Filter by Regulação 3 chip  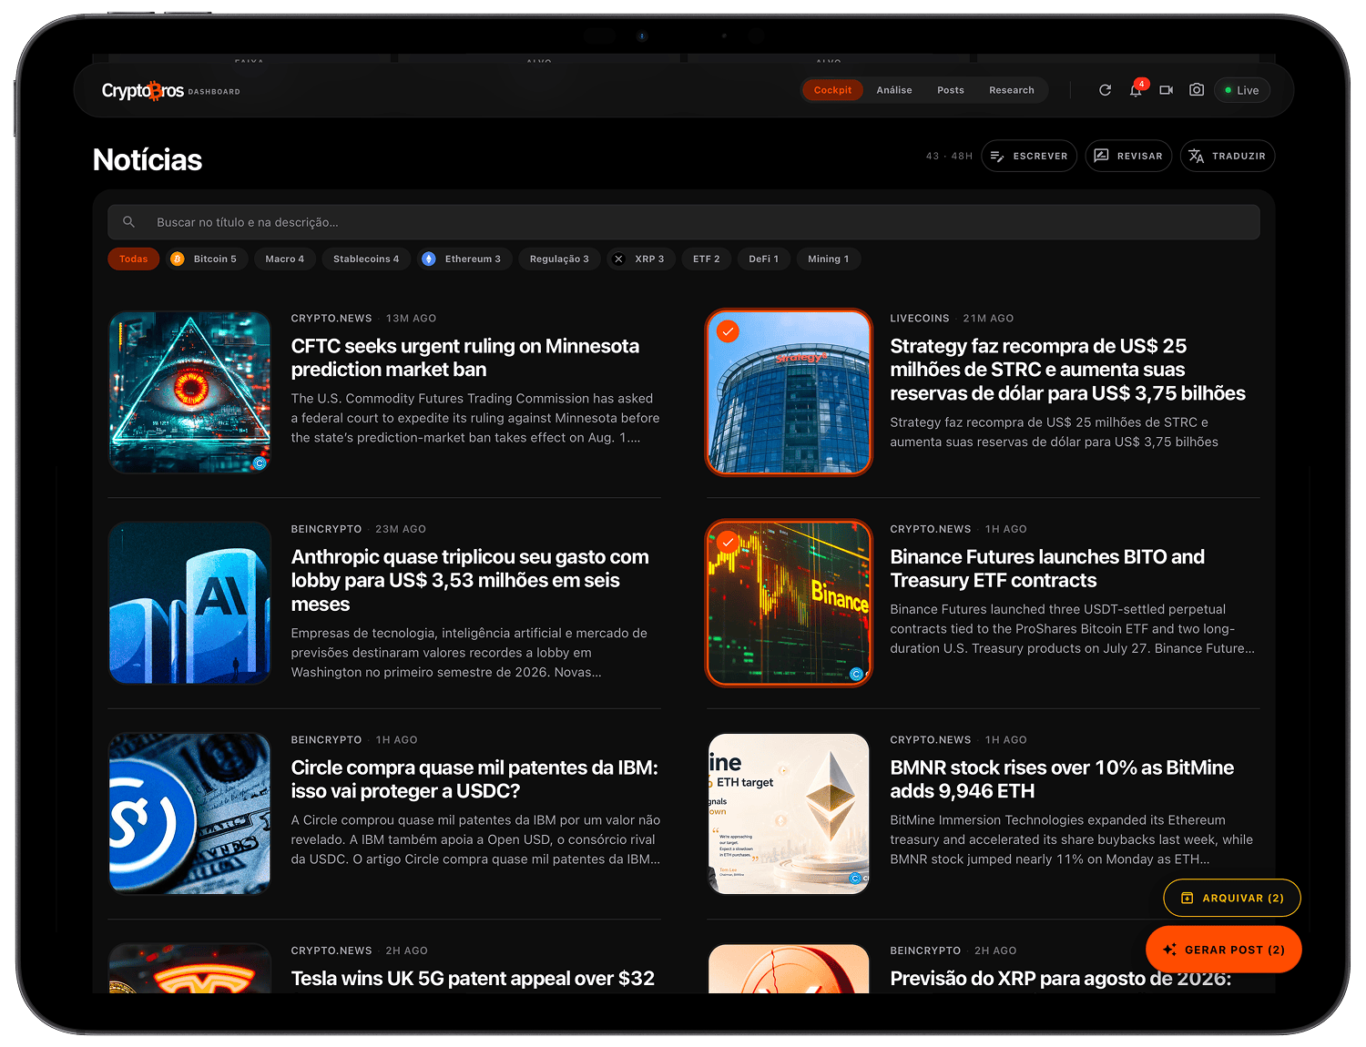559,259
